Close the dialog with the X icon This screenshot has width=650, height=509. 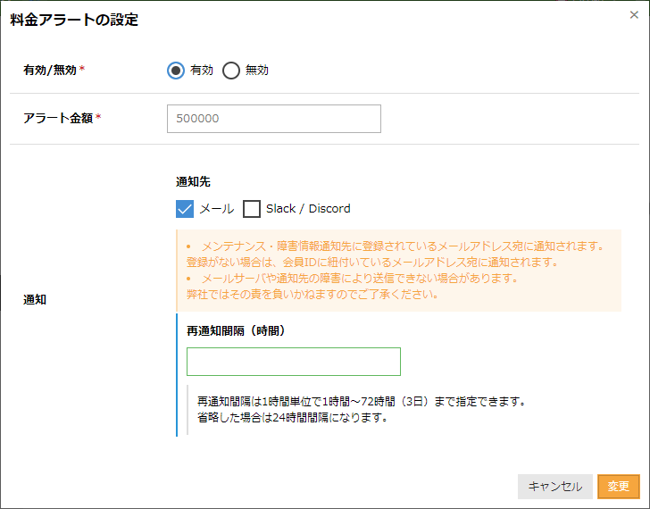[634, 14]
